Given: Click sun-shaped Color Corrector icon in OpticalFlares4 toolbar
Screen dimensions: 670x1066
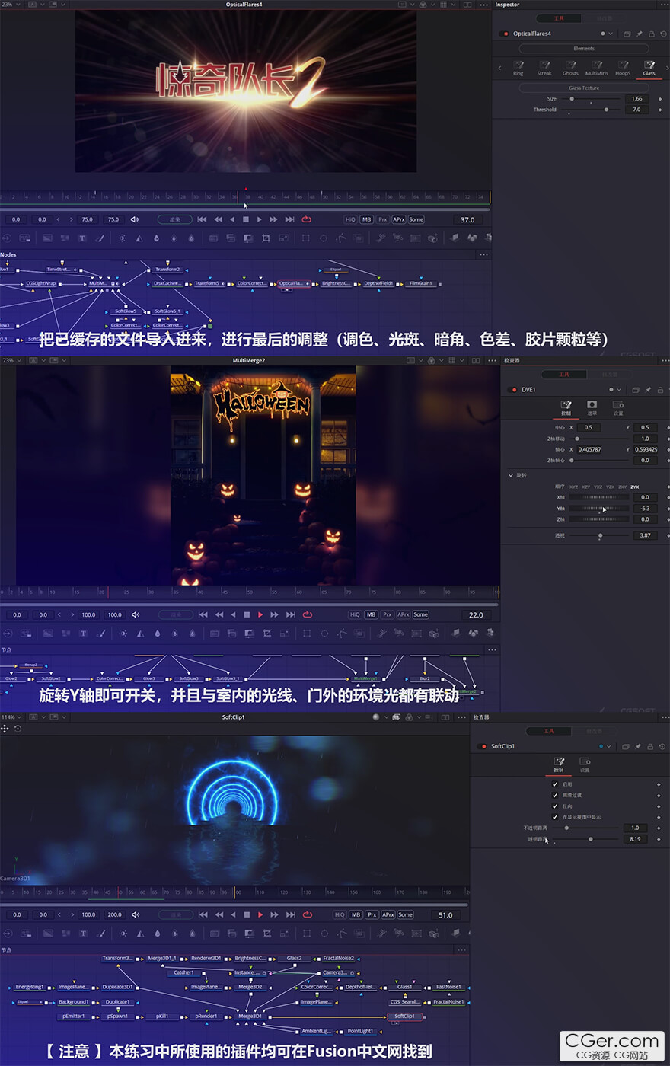Looking at the screenshot, I should tap(123, 238).
